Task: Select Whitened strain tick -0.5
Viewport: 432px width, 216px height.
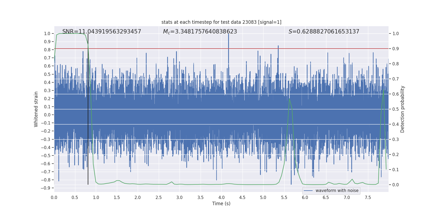Action: [x=46, y=156]
